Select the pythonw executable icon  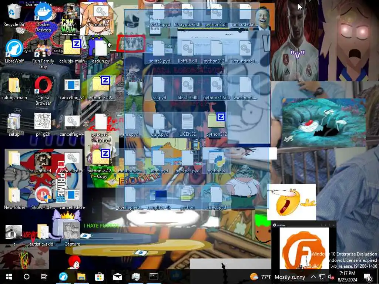216,162
